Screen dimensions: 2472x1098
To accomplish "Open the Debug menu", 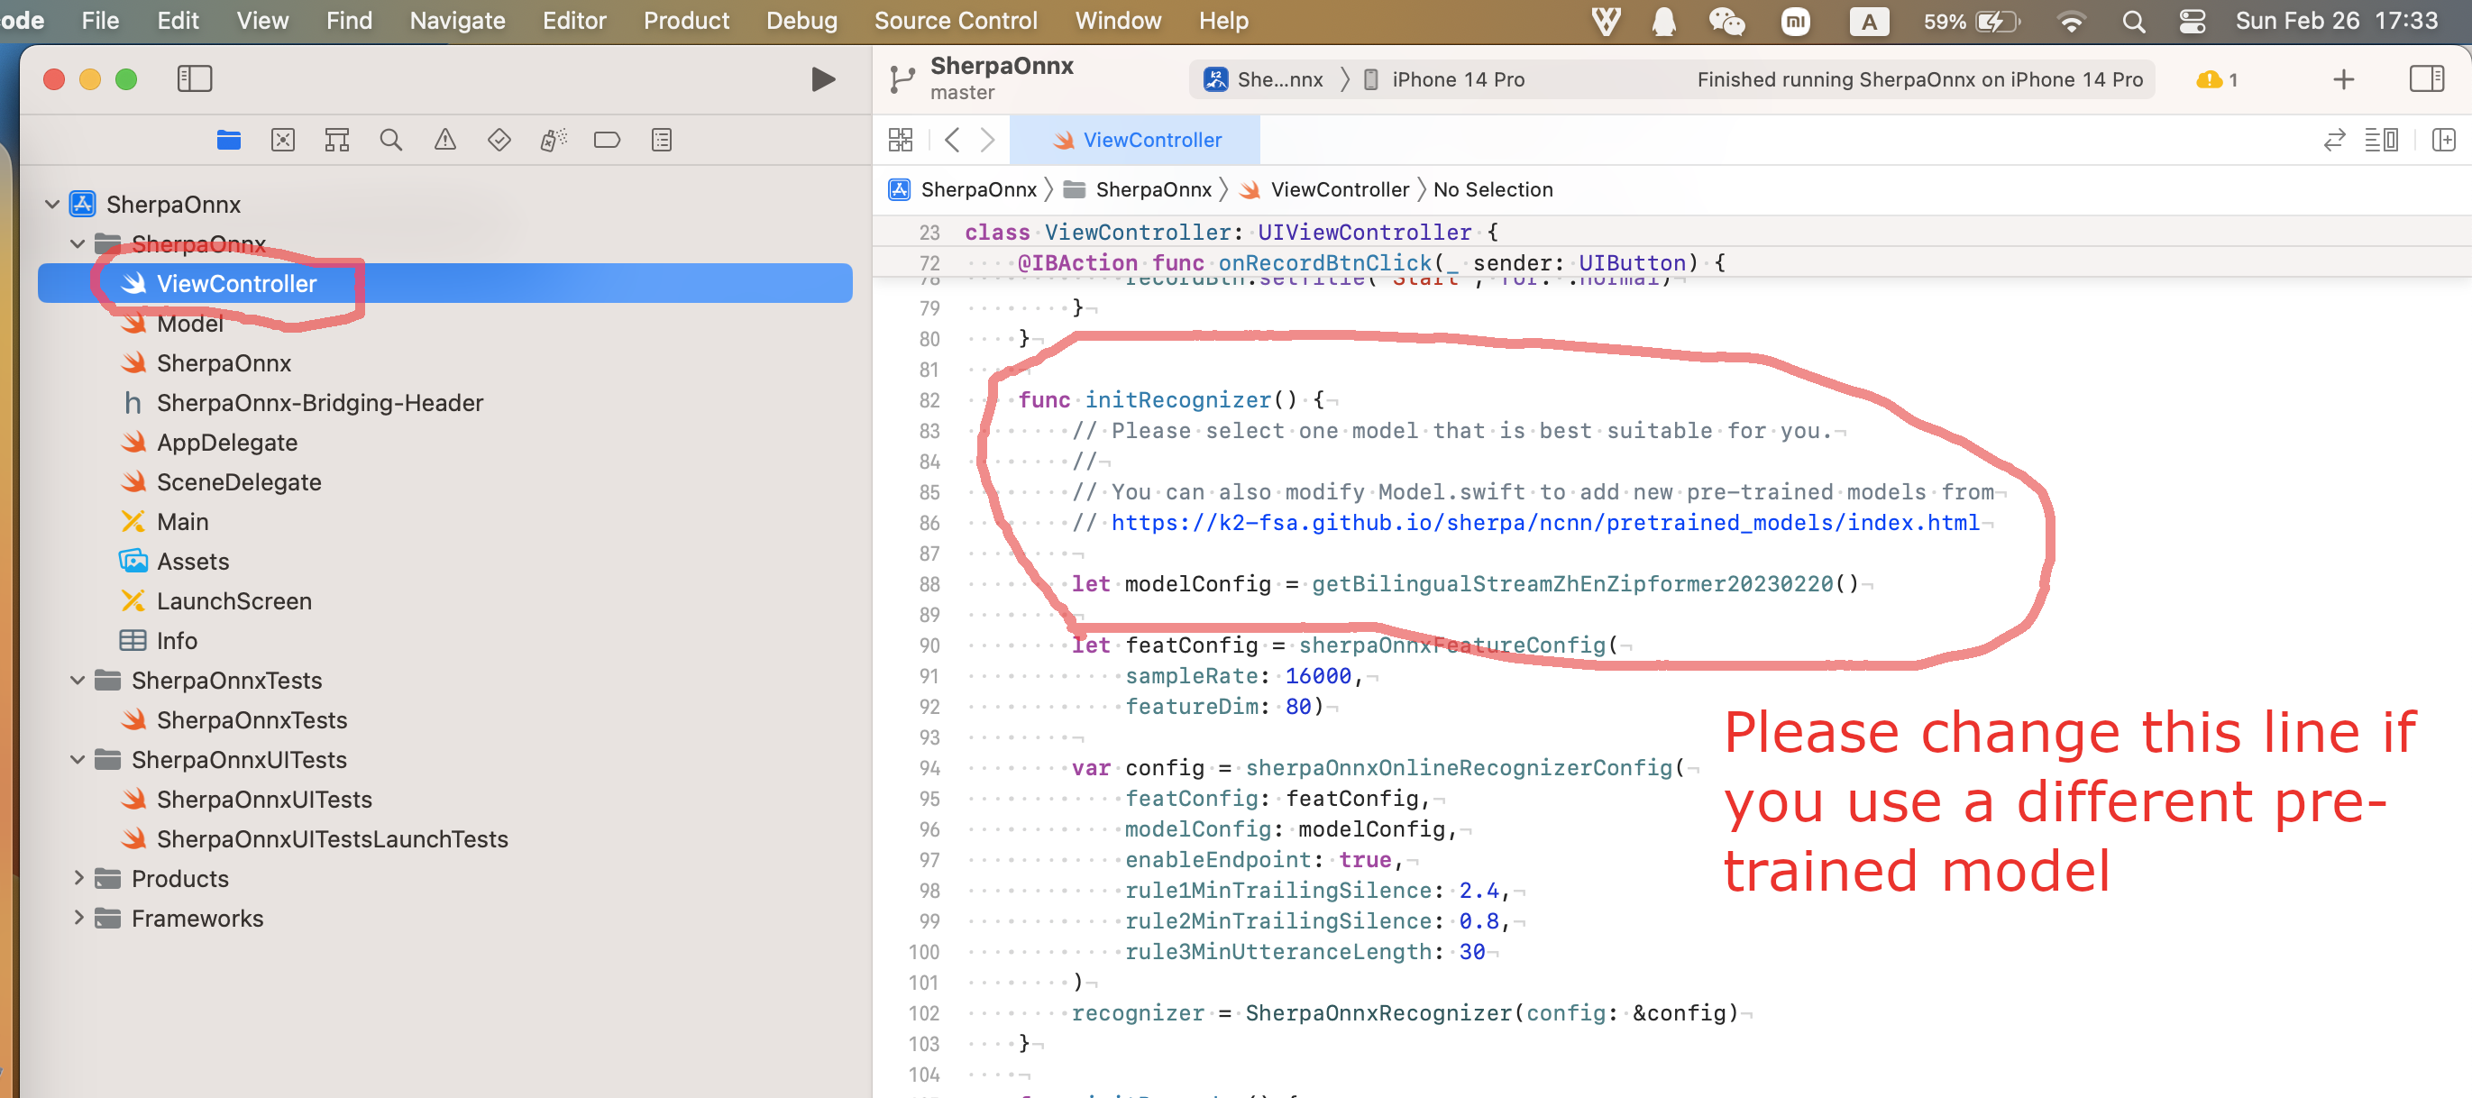I will coord(801,20).
